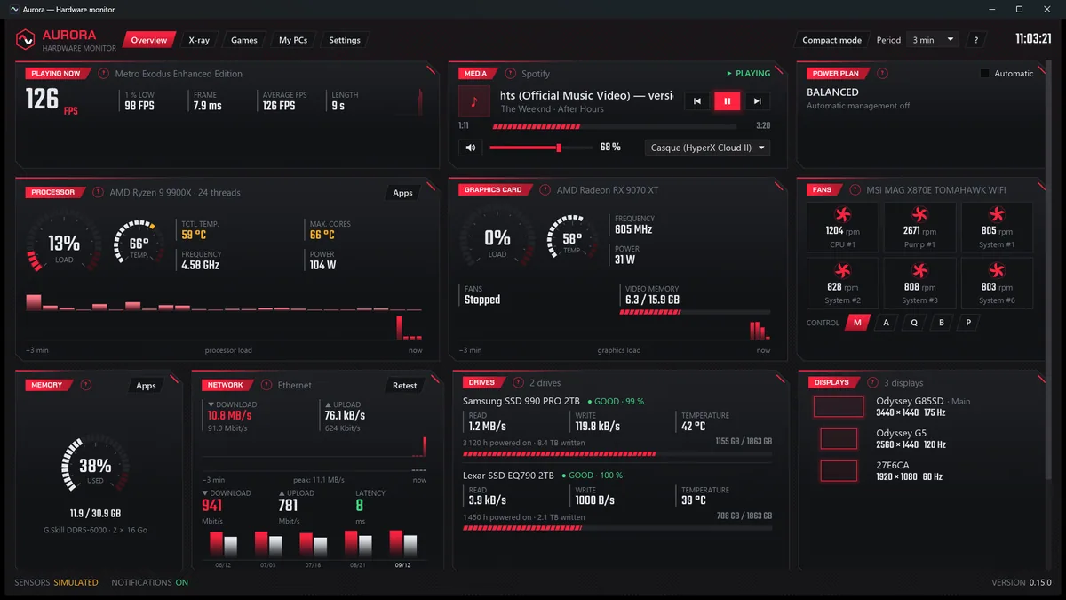This screenshot has width=1066, height=600.
Task: Toggle the SIMULATED sensors status
Action: 76,582
